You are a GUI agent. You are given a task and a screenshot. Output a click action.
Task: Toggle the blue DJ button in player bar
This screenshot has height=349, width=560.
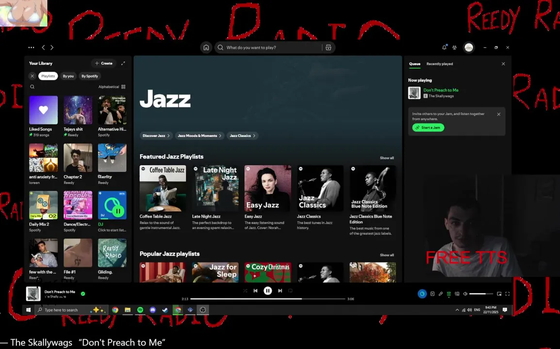tap(422, 294)
